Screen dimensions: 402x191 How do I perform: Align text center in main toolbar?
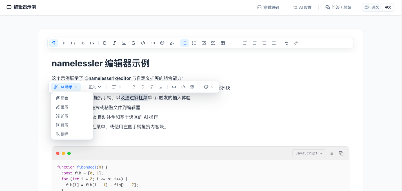pyautogui.click(x=255, y=43)
